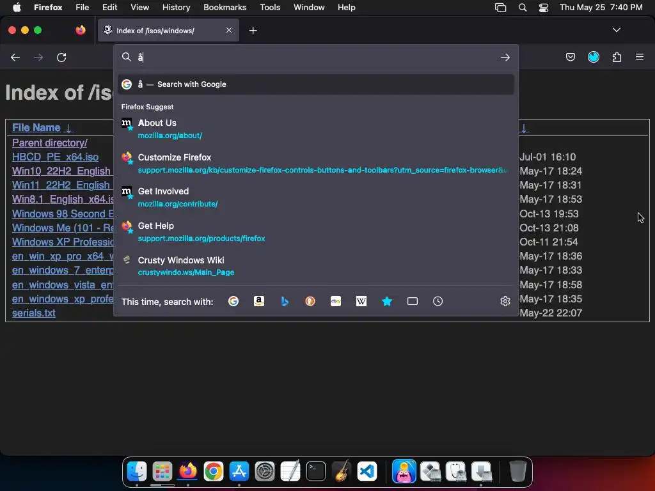655x491 pixels.
Task: Open the View menu
Action: click(139, 7)
